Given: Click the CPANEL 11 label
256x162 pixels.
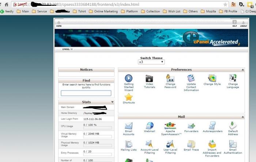Looking at the screenshot, I should [x=67, y=49].
